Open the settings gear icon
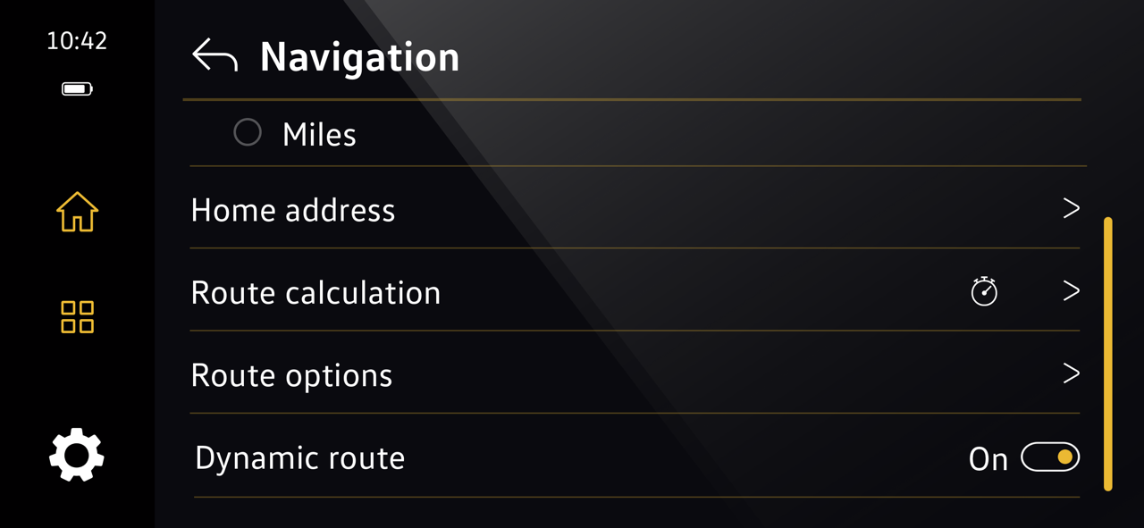The image size is (1144, 528). pyautogui.click(x=77, y=455)
